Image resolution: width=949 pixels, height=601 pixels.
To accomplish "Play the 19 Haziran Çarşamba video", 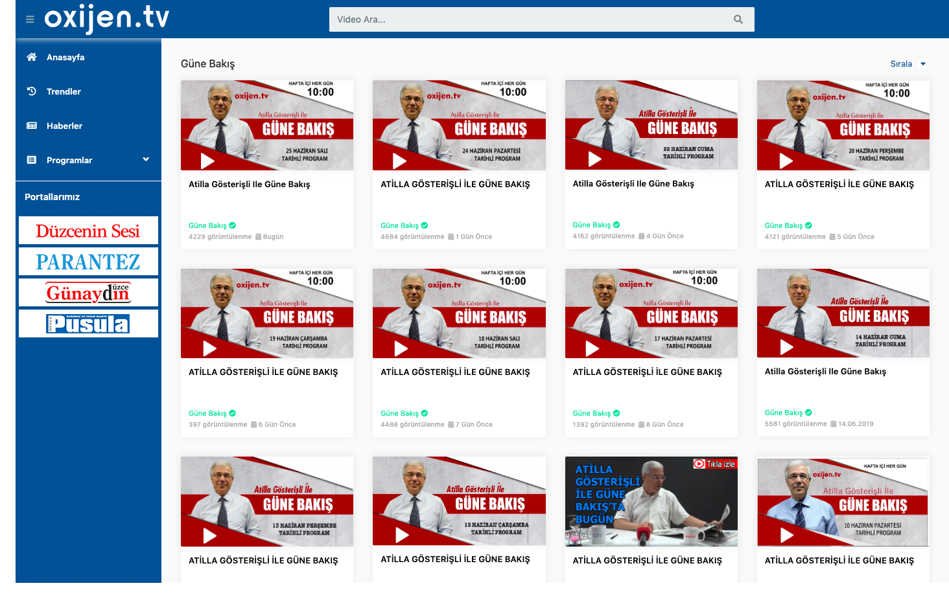I will pyautogui.click(x=209, y=348).
